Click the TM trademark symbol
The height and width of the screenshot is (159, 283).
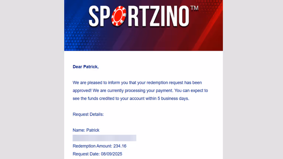coord(195,8)
